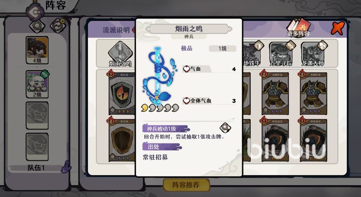Open the magnifier search icon in left sidebar
361x197 pixels.
point(37,26)
